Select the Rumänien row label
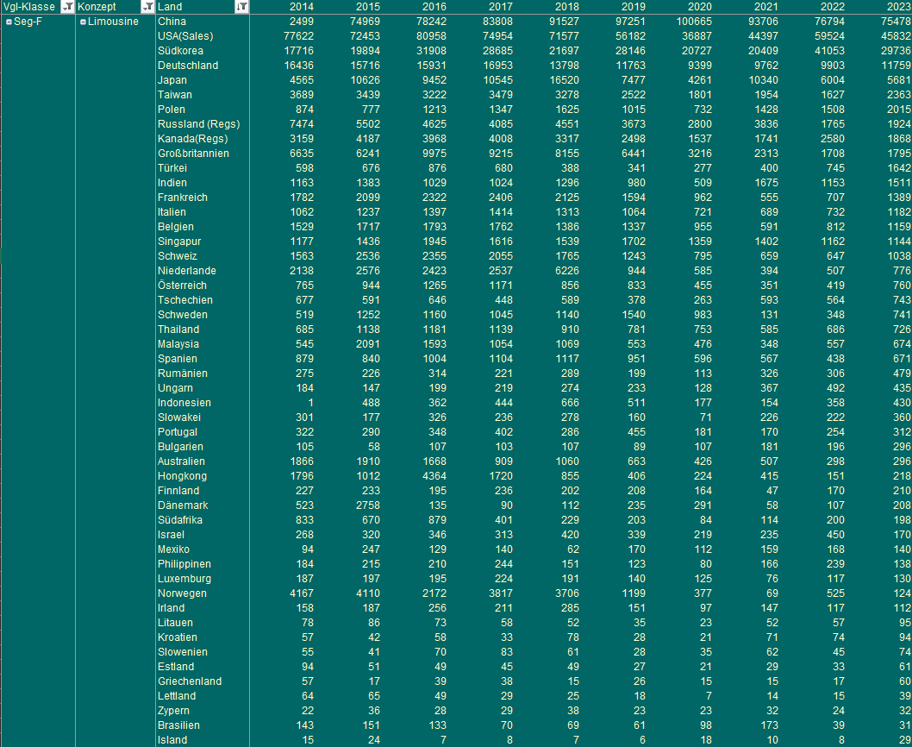This screenshot has width=912, height=747. pyautogui.click(x=182, y=373)
